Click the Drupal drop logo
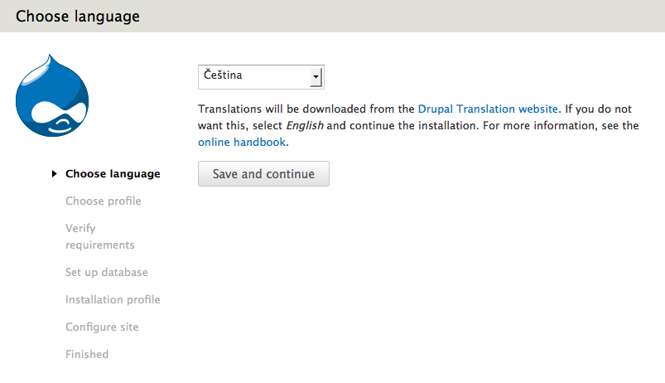Image resolution: width=665 pixels, height=383 pixels. coord(52,96)
